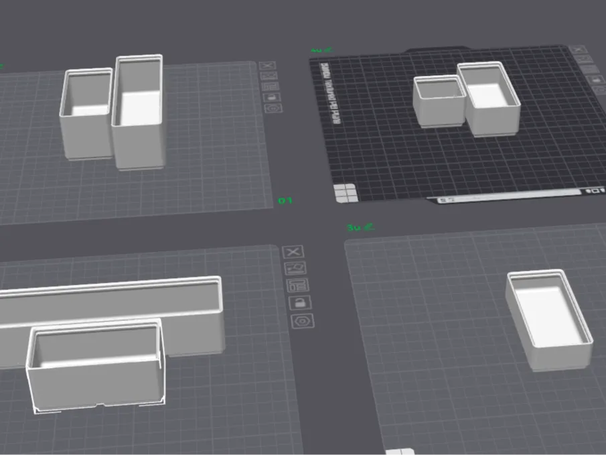The image size is (606, 455).
Task: Select the plate labeled '01'
Action: point(285,199)
